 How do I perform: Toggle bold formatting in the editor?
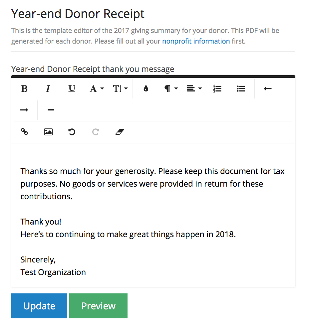24,89
